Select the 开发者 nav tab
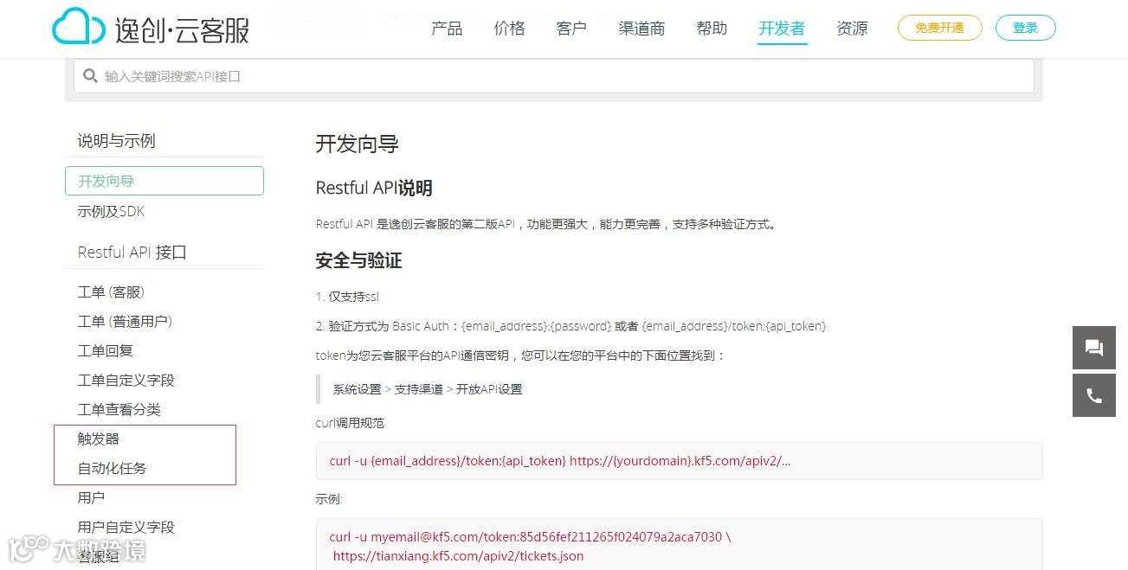This screenshot has width=1128, height=570. point(782,29)
